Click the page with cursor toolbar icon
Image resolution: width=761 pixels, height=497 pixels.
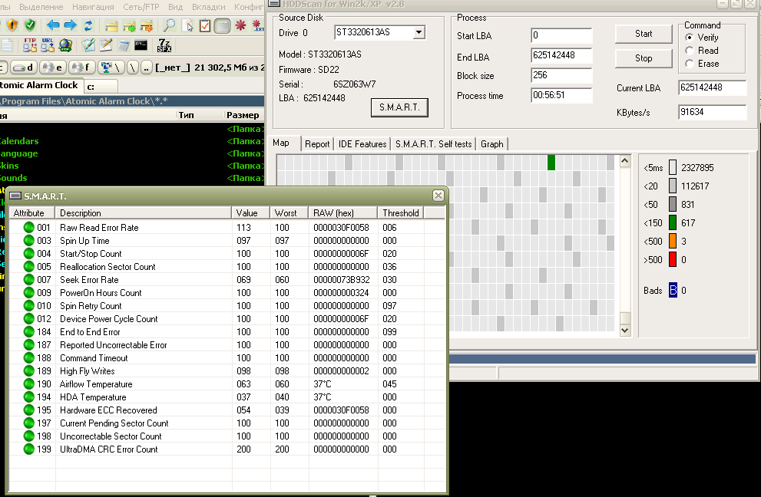click(187, 25)
